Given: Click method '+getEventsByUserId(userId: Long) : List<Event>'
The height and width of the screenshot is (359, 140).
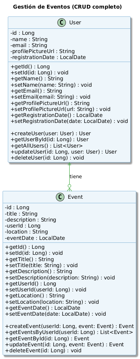Looking at the screenshot, I should coord(69,332).
